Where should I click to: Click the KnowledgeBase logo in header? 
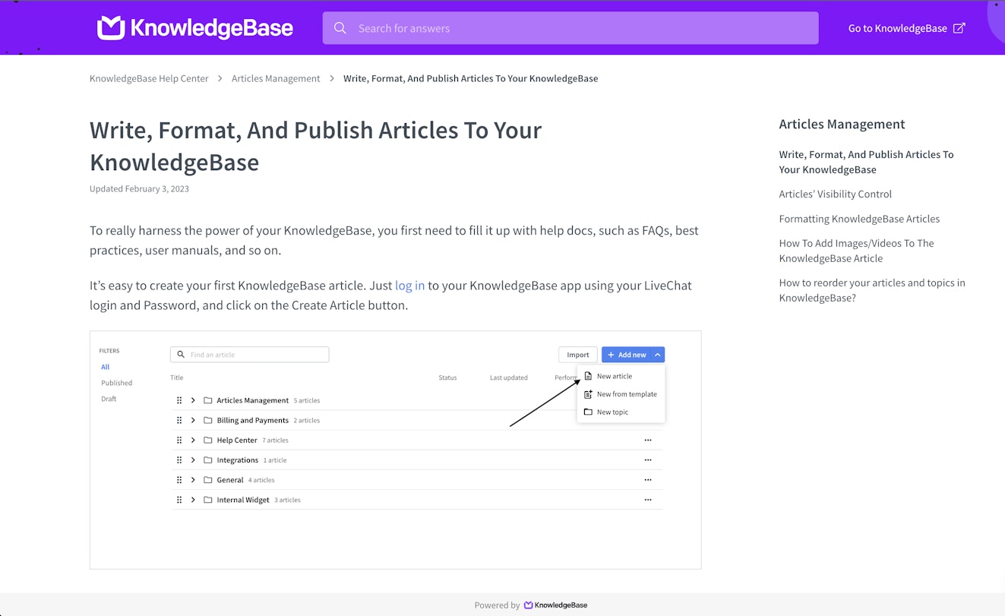click(194, 28)
